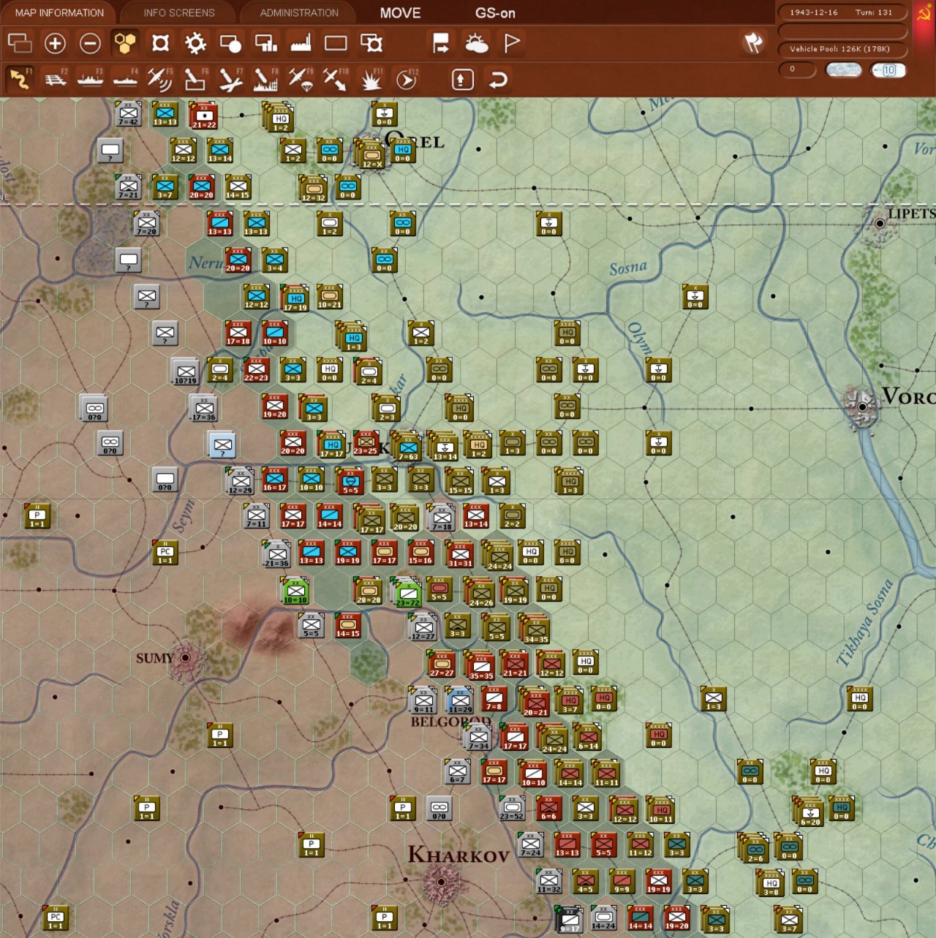The height and width of the screenshot is (938, 936).
Task: Zoom in with the plus icon
Action: click(55, 43)
